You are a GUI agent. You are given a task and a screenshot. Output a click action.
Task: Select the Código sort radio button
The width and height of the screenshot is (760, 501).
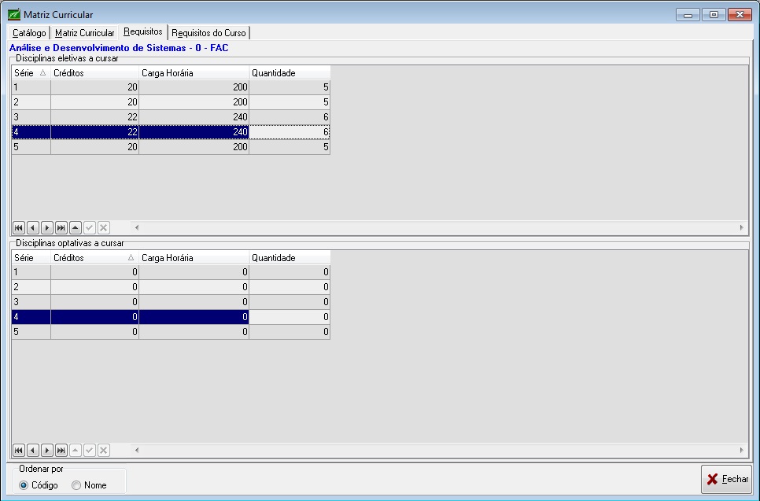pos(24,485)
